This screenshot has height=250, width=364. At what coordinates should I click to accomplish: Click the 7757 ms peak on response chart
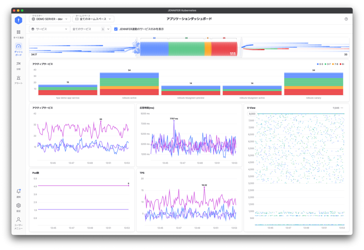174,121
